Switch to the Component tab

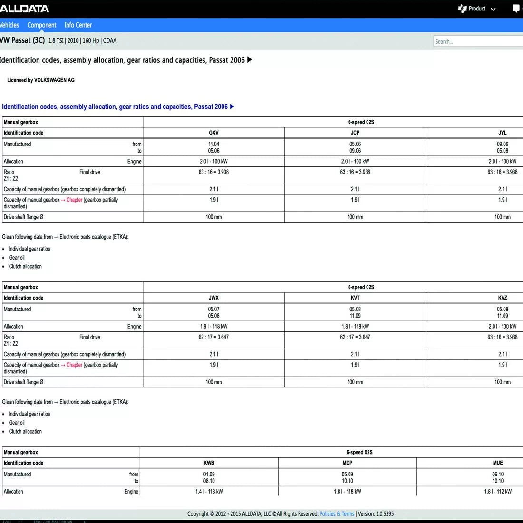(42, 25)
